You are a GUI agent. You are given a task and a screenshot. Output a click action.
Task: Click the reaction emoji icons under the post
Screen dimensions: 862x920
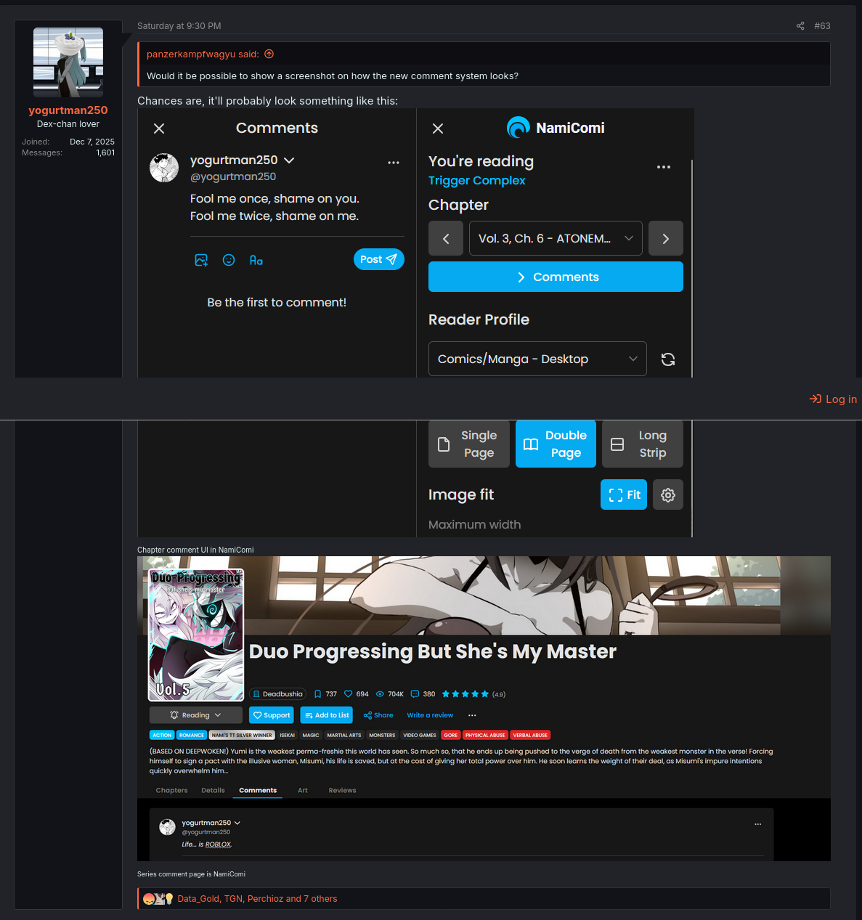point(158,899)
